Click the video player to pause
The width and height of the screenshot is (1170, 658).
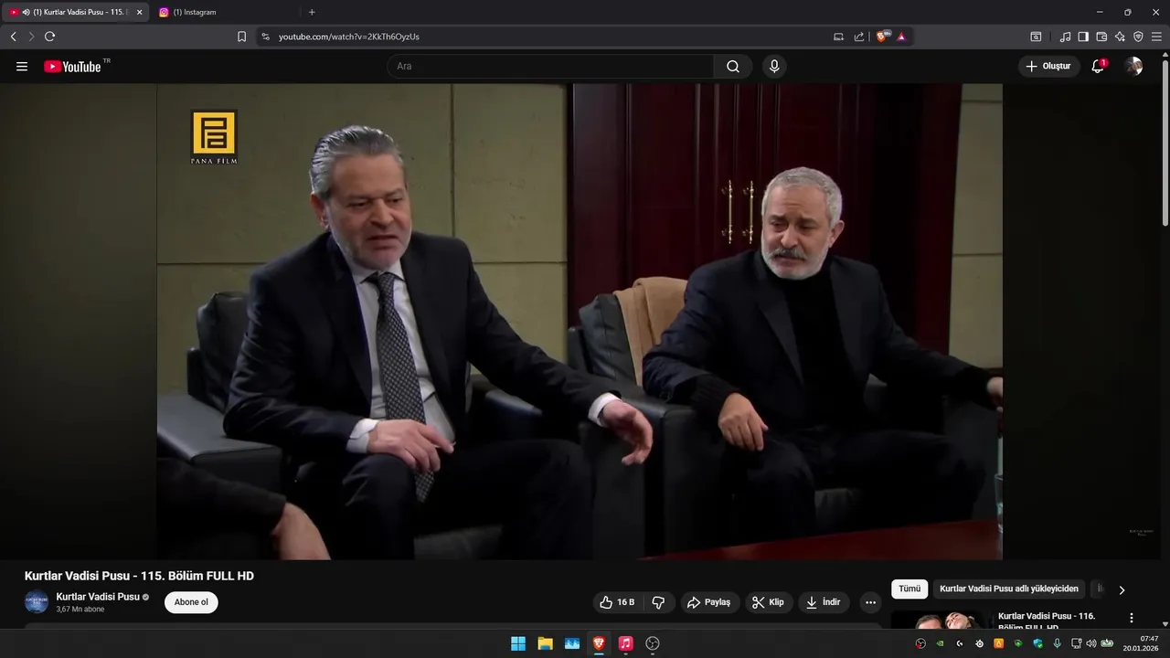click(580, 322)
